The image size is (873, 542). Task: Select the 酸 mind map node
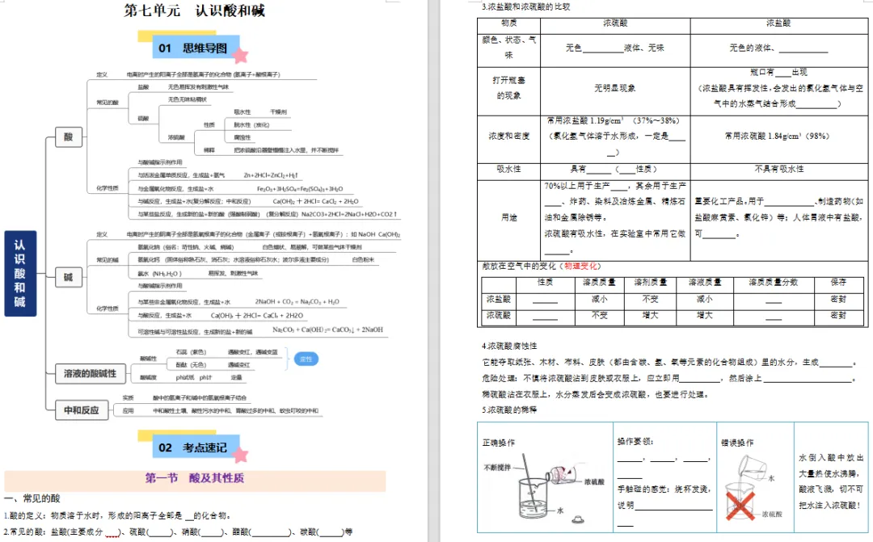click(69, 137)
